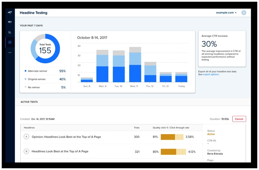Image resolution: width=259 pixels, height=170 pixels.
Task: Click the created date Oct. 14, 2017
Action: 43,119
